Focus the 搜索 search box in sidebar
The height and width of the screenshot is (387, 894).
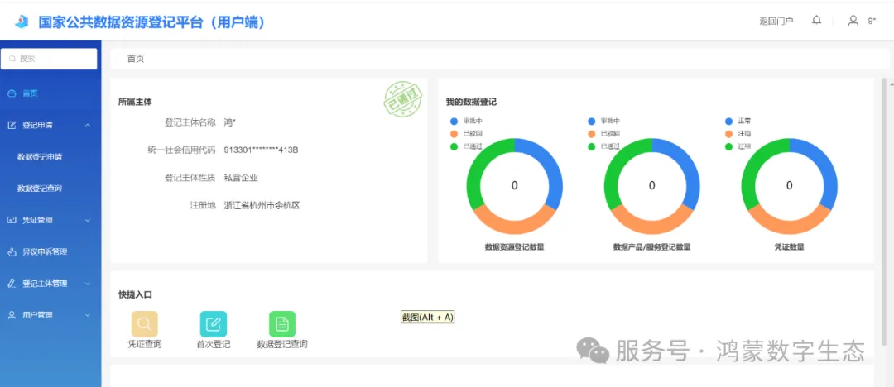coord(50,59)
